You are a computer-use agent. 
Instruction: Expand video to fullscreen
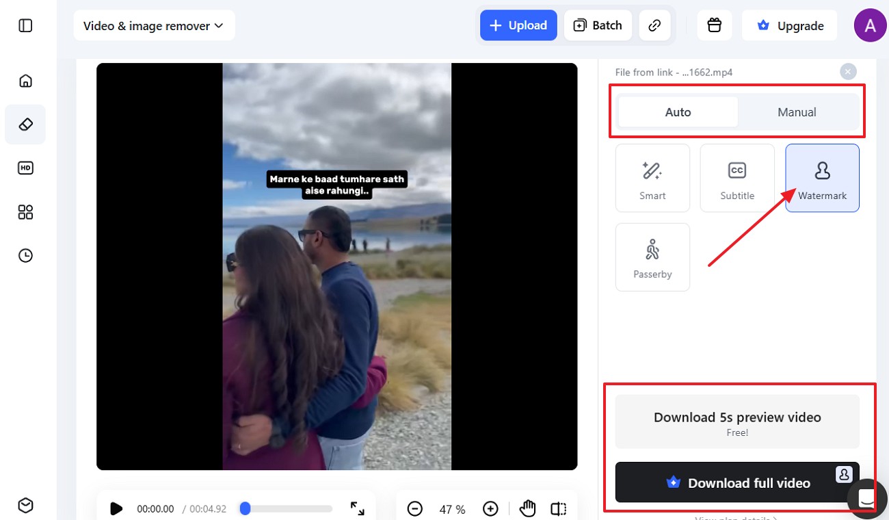coord(357,508)
